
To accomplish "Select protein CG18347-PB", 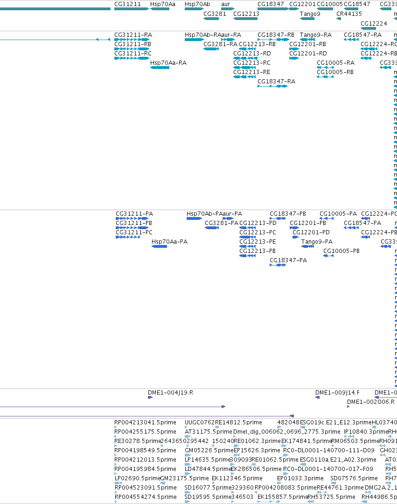I will (x=288, y=214).
